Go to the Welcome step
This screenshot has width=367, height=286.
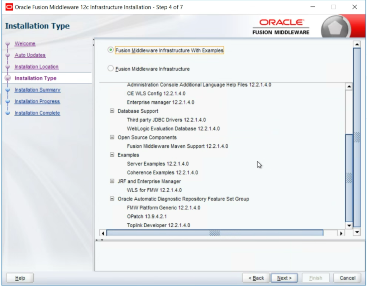tap(25, 44)
